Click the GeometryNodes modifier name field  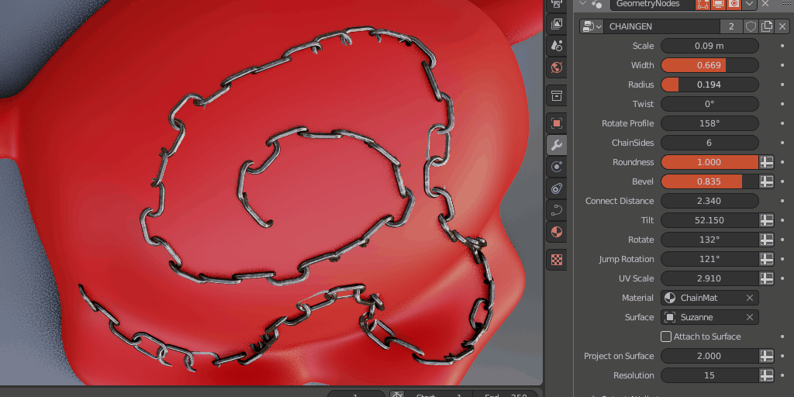(x=652, y=4)
